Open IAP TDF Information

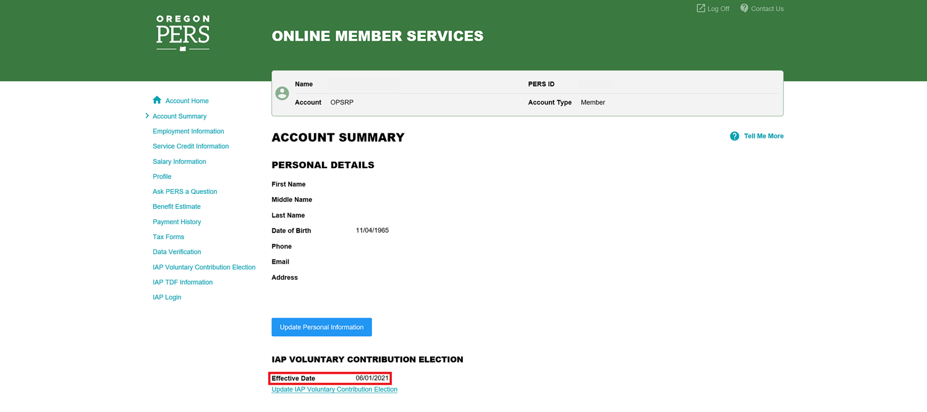[182, 282]
